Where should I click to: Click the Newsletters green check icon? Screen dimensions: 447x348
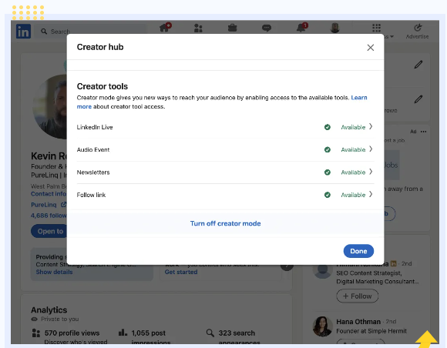(328, 172)
